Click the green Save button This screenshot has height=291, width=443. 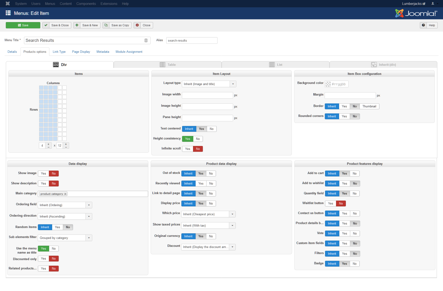pyautogui.click(x=23, y=25)
